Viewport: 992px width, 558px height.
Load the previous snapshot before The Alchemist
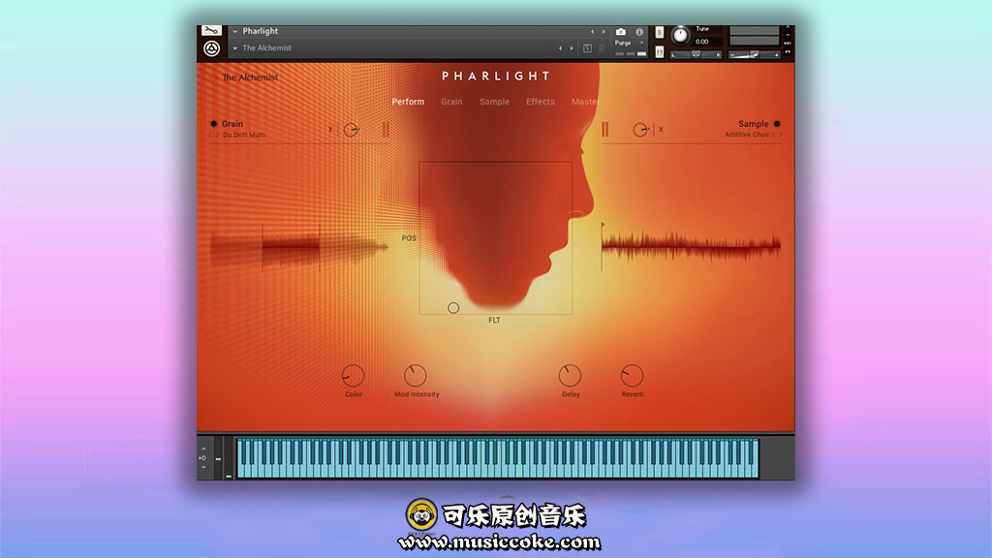[x=560, y=48]
